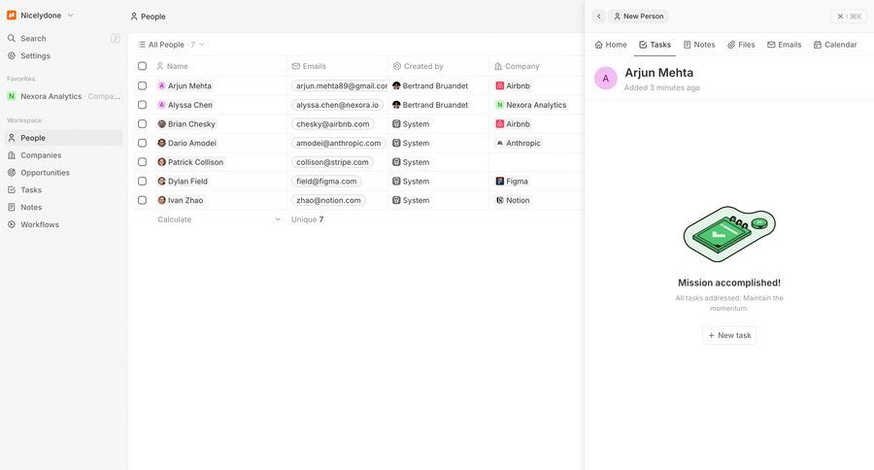Image resolution: width=874 pixels, height=470 pixels.
Task: Switch to the Home tab
Action: coord(611,45)
